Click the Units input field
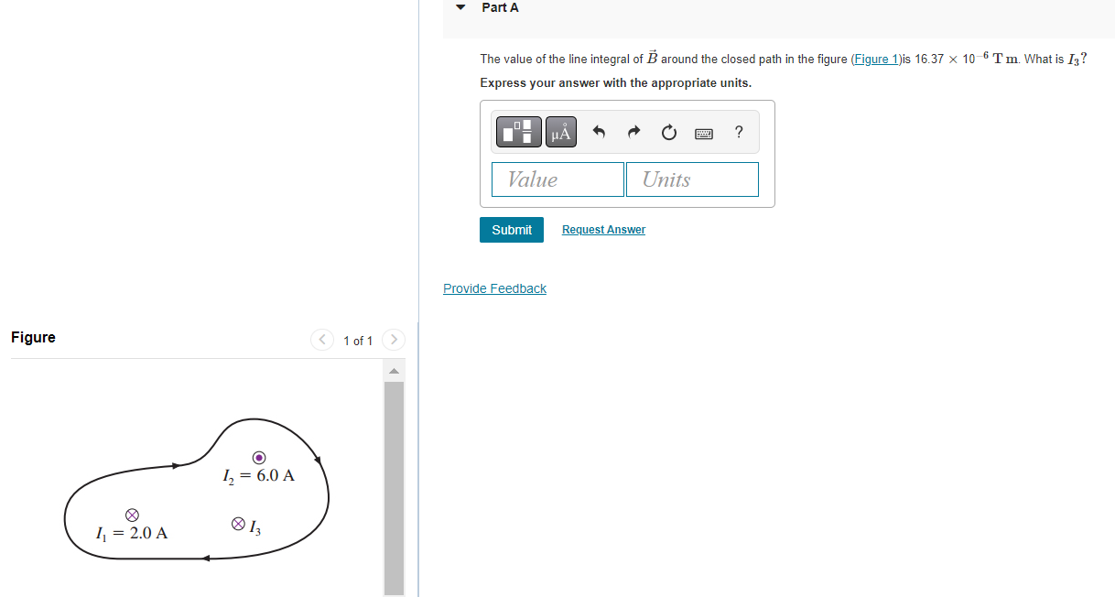This screenshot has height=597, width=1115. (x=692, y=179)
